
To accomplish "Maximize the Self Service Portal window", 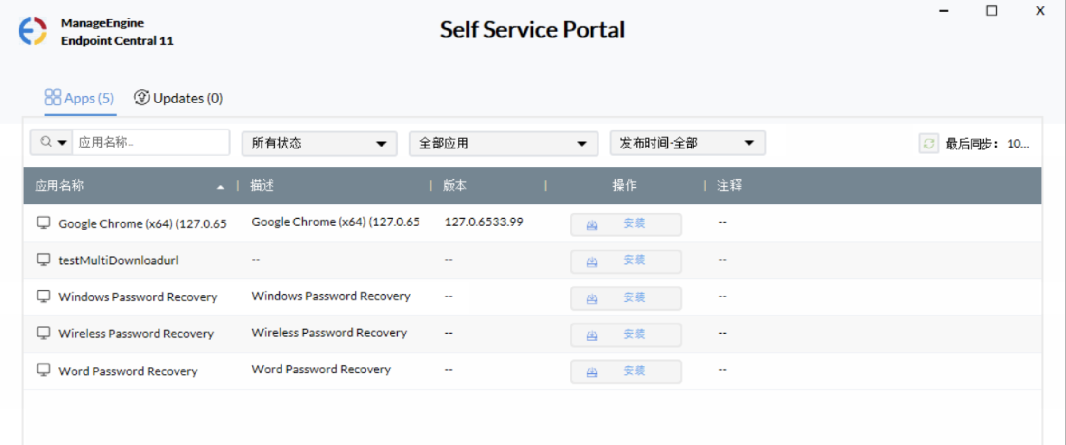I will coord(991,11).
